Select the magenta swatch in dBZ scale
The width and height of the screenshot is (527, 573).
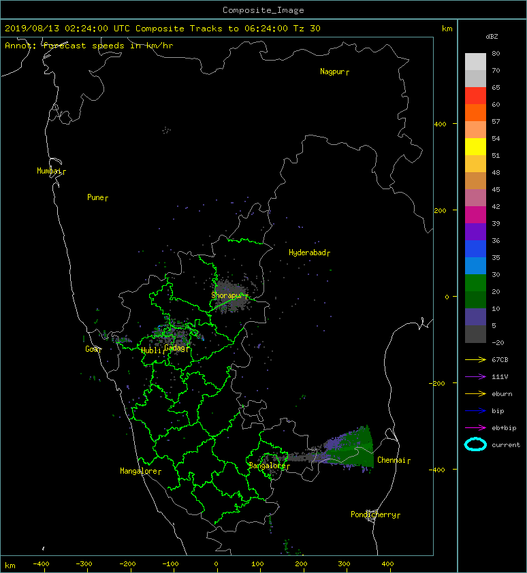(475, 214)
